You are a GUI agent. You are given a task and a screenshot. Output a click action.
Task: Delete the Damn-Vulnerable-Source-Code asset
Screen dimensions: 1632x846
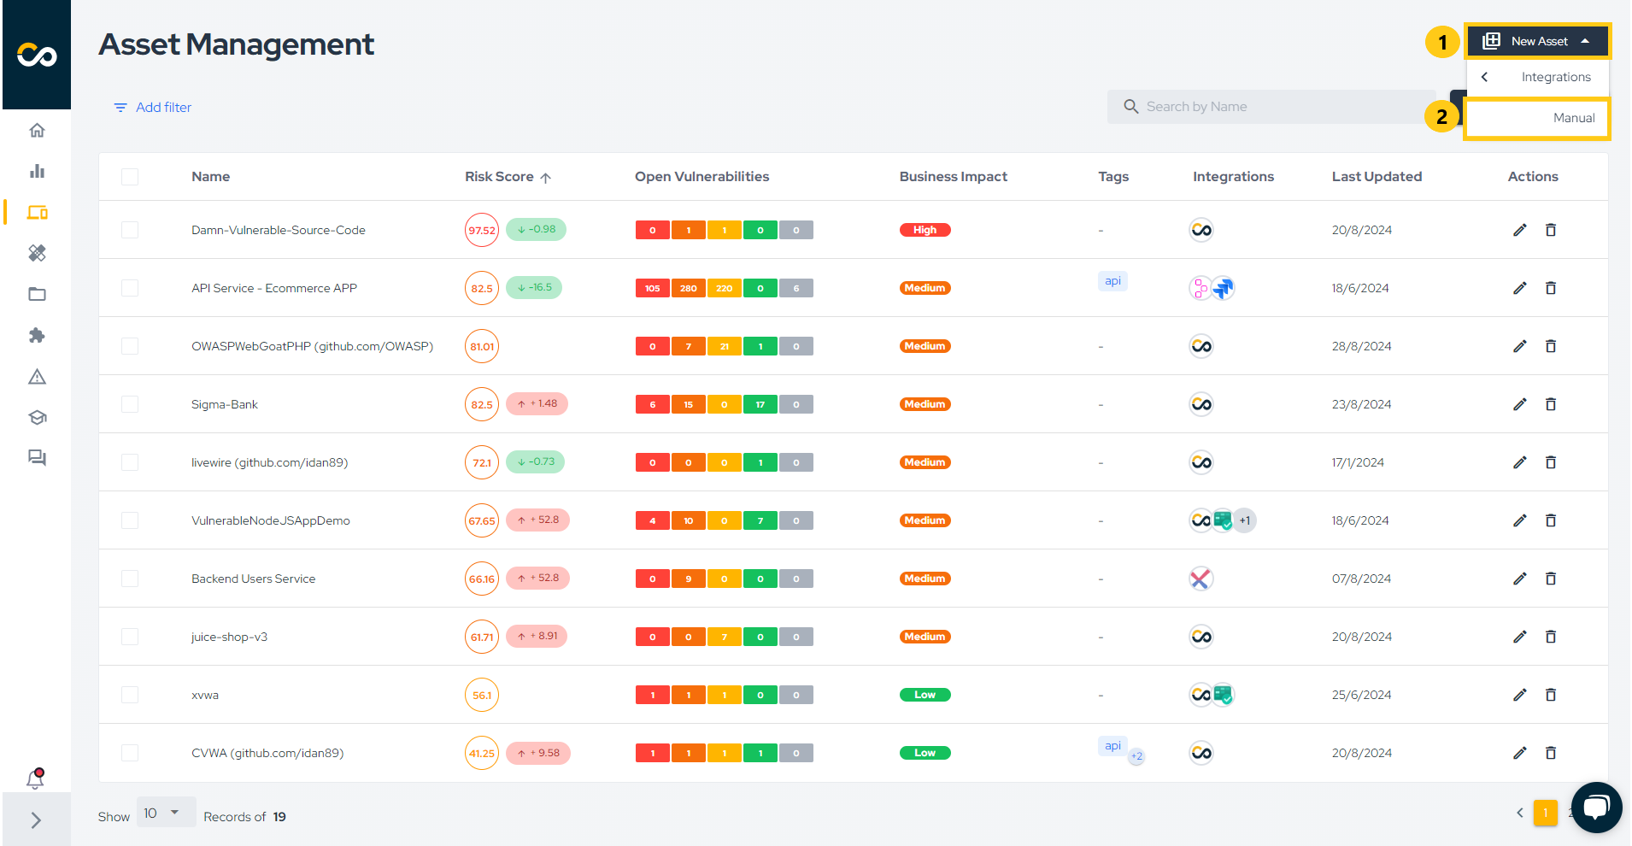pyautogui.click(x=1551, y=230)
